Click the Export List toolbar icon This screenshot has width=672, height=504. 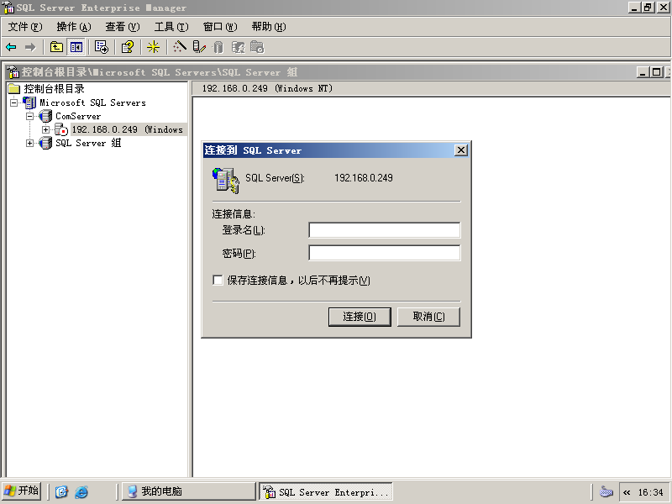point(102,47)
